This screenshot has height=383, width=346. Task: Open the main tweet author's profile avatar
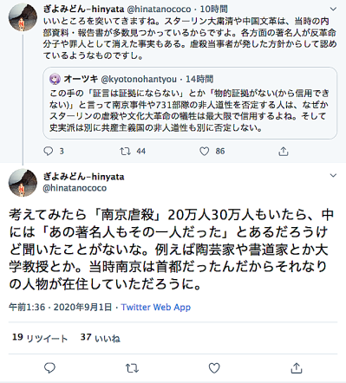[23, 183]
